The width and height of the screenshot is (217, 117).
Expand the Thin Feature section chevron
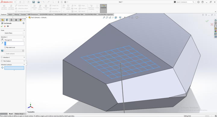tap(24, 61)
